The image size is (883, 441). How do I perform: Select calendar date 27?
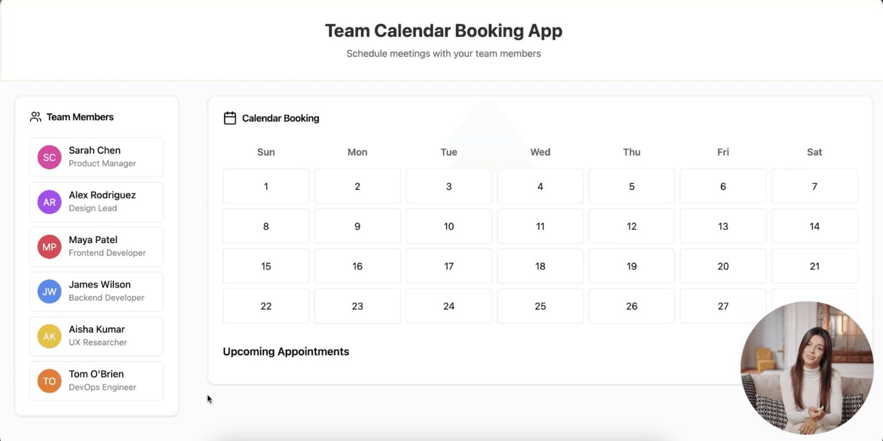click(723, 306)
